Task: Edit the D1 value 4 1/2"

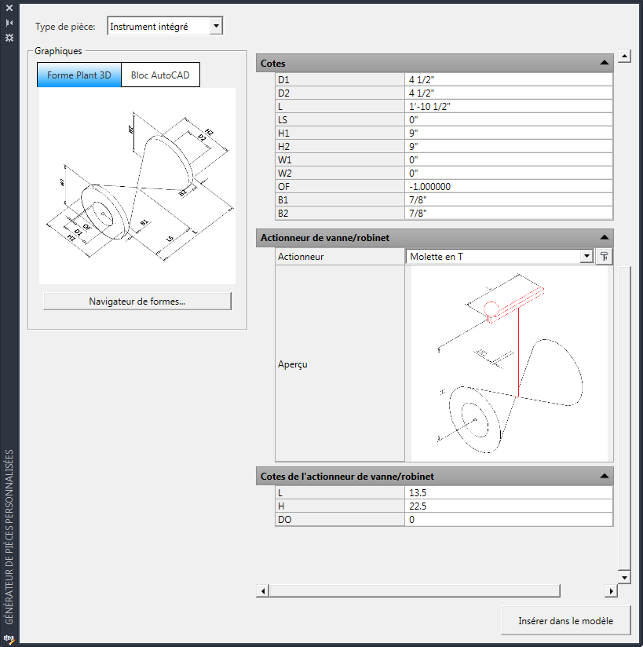Action: (509, 79)
